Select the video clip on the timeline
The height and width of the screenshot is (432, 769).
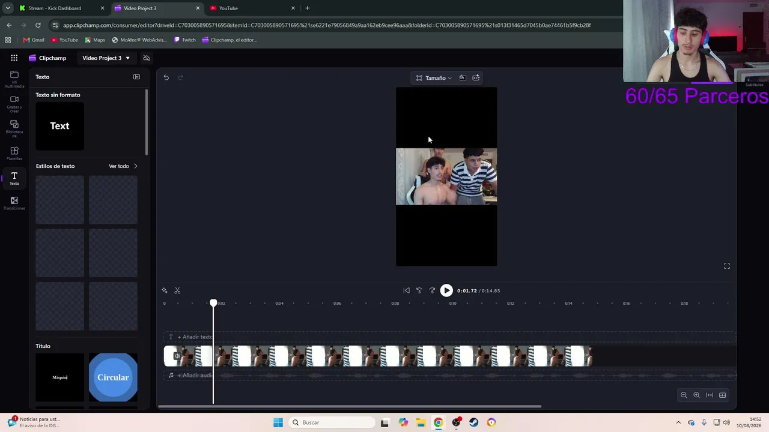click(378, 356)
